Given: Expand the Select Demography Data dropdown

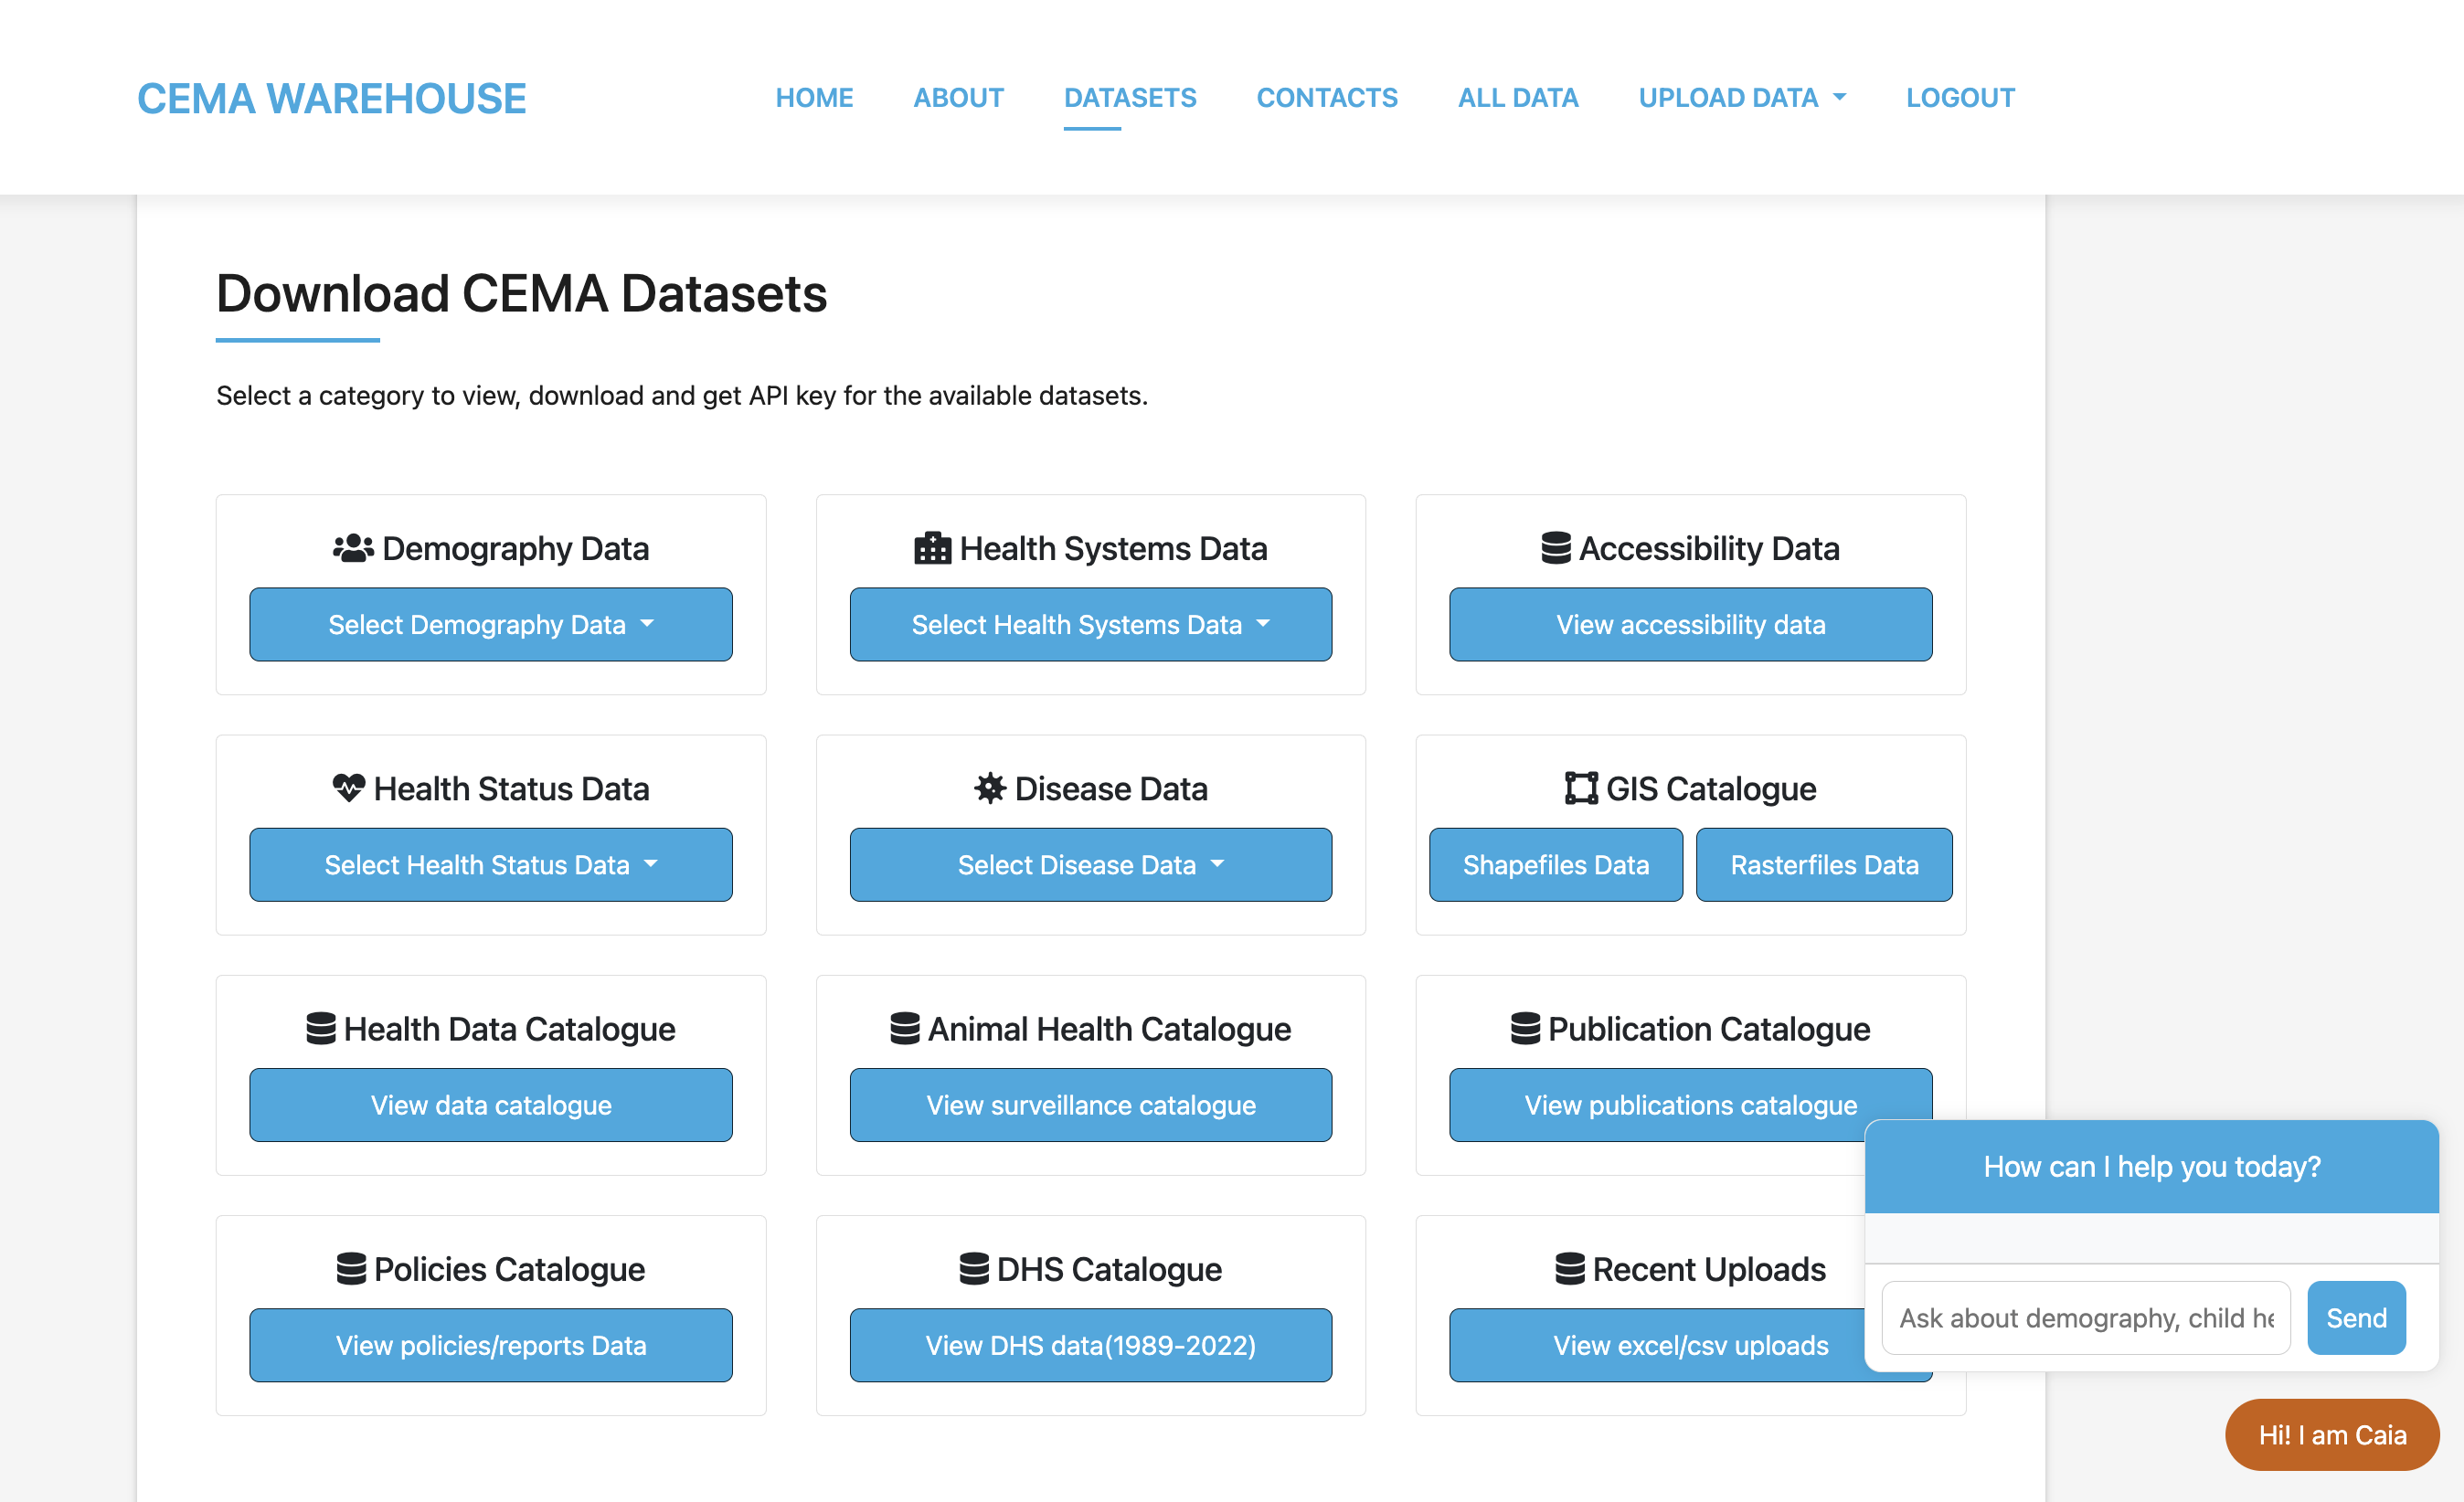Looking at the screenshot, I should click(x=491, y=625).
